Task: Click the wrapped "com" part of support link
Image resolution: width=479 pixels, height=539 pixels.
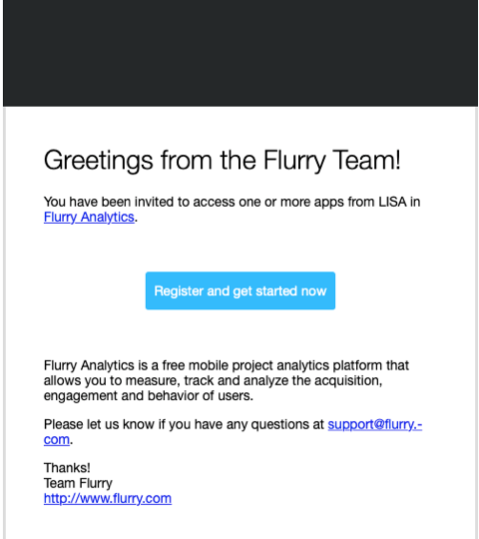Action: 57,439
